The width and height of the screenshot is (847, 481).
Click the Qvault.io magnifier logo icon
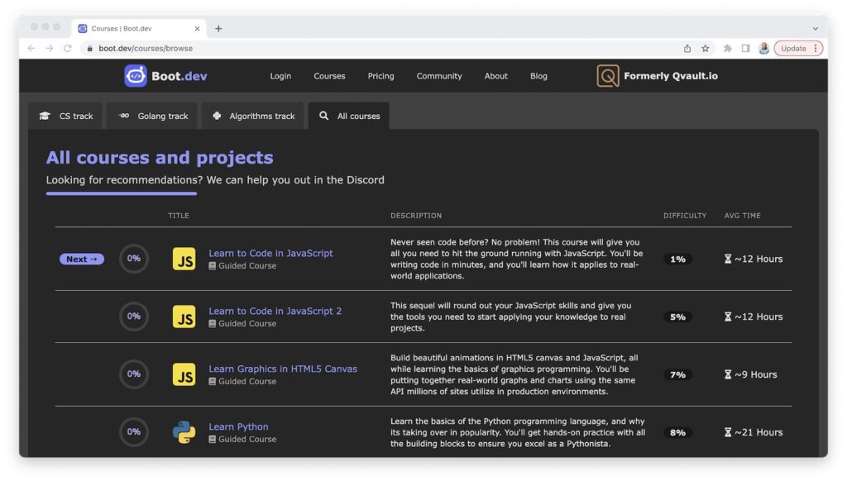(608, 76)
